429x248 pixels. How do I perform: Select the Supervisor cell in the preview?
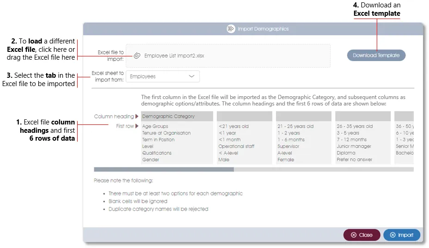coord(288,146)
